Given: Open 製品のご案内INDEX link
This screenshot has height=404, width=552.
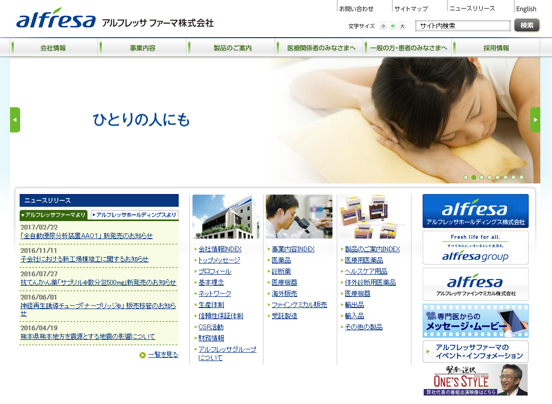Looking at the screenshot, I should tap(372, 249).
